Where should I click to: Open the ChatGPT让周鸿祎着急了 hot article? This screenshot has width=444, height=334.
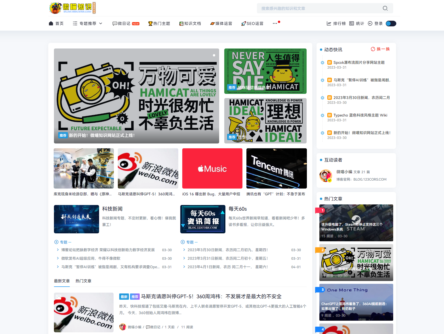tap(356, 302)
